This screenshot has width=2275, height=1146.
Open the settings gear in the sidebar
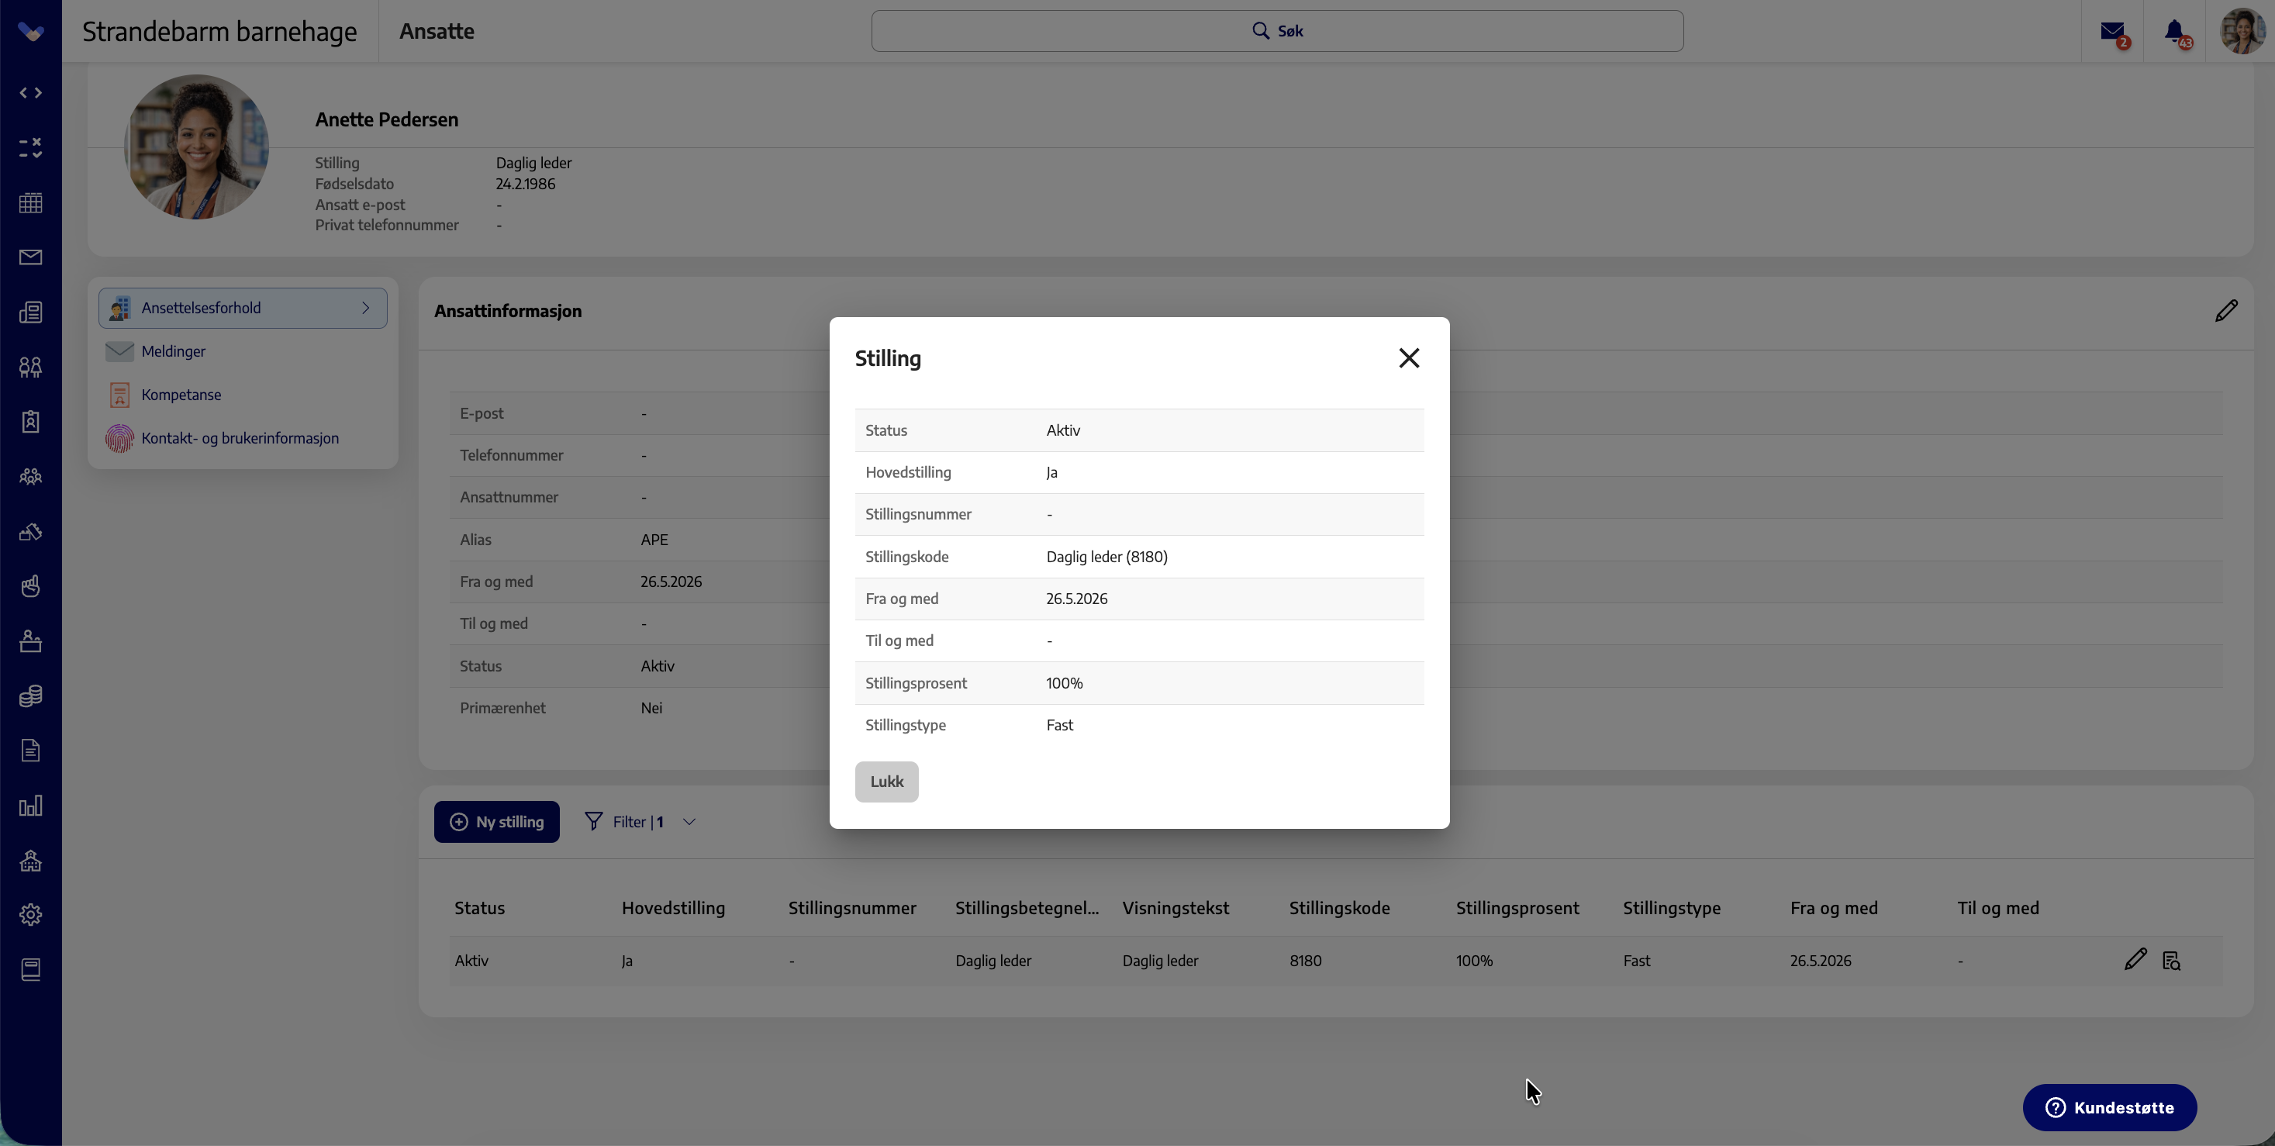point(31,915)
